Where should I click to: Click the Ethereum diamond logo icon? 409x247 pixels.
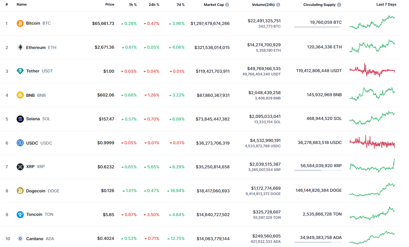tap(20, 47)
